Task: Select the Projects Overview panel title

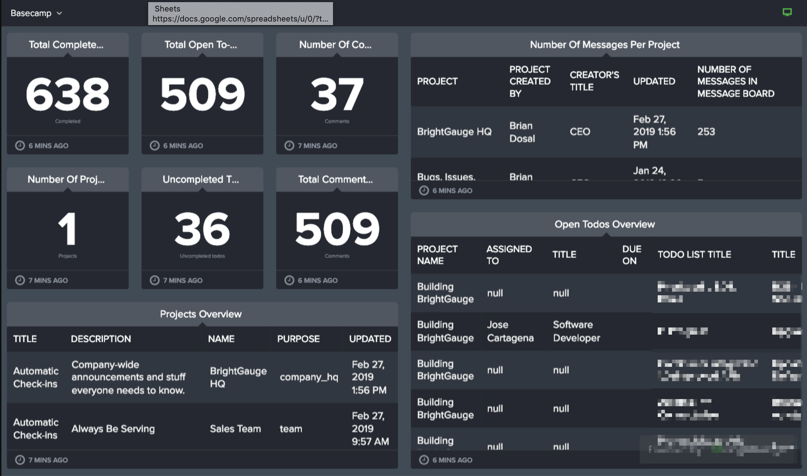Action: tap(201, 314)
